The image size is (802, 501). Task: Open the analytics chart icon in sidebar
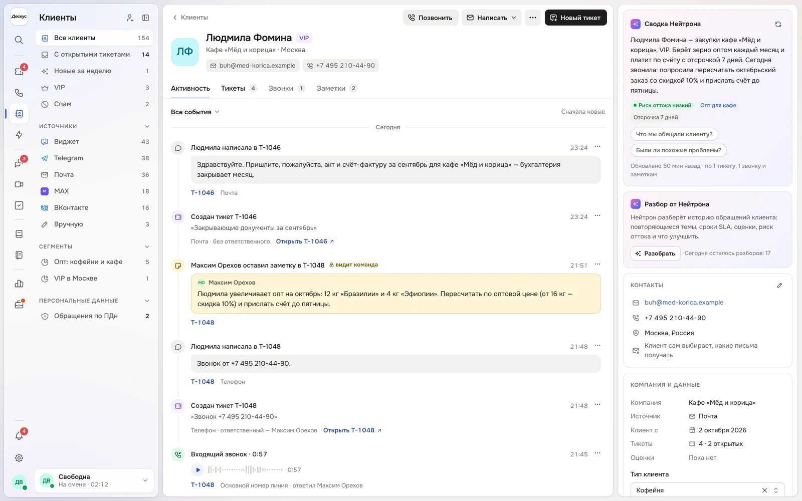[19, 284]
